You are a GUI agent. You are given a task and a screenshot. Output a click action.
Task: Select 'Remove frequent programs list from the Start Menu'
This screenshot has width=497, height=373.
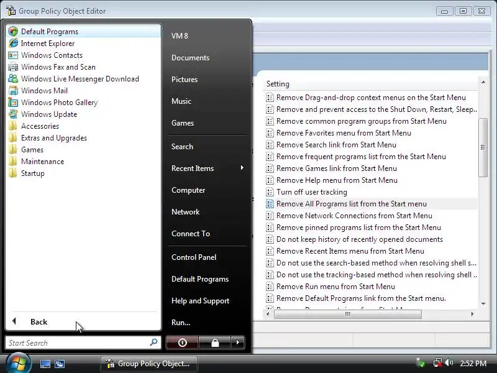tap(361, 157)
